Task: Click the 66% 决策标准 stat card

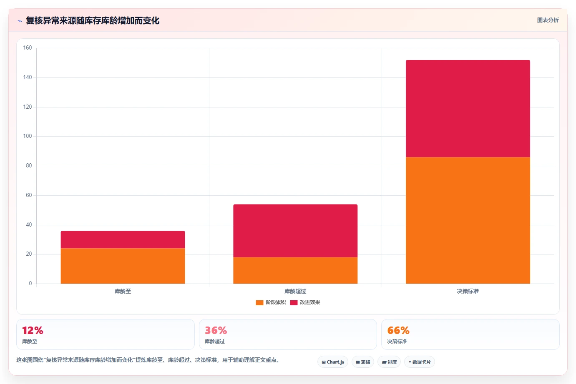Action: pos(470,334)
